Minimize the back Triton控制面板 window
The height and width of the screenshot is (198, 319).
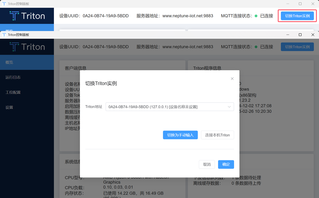[288, 4]
